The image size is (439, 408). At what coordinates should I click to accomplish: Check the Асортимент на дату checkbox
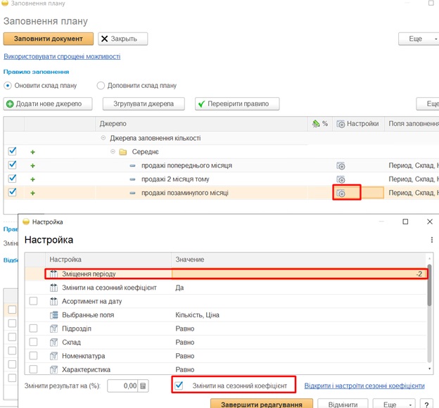click(33, 301)
